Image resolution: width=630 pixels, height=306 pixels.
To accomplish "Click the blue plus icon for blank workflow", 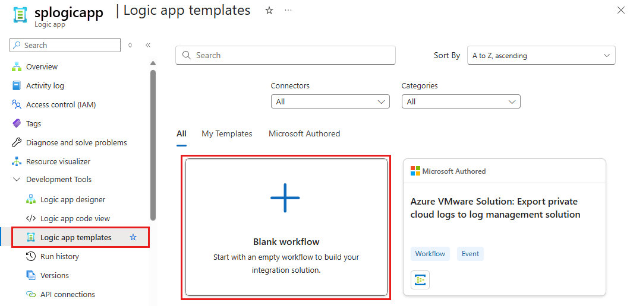I will (285, 197).
